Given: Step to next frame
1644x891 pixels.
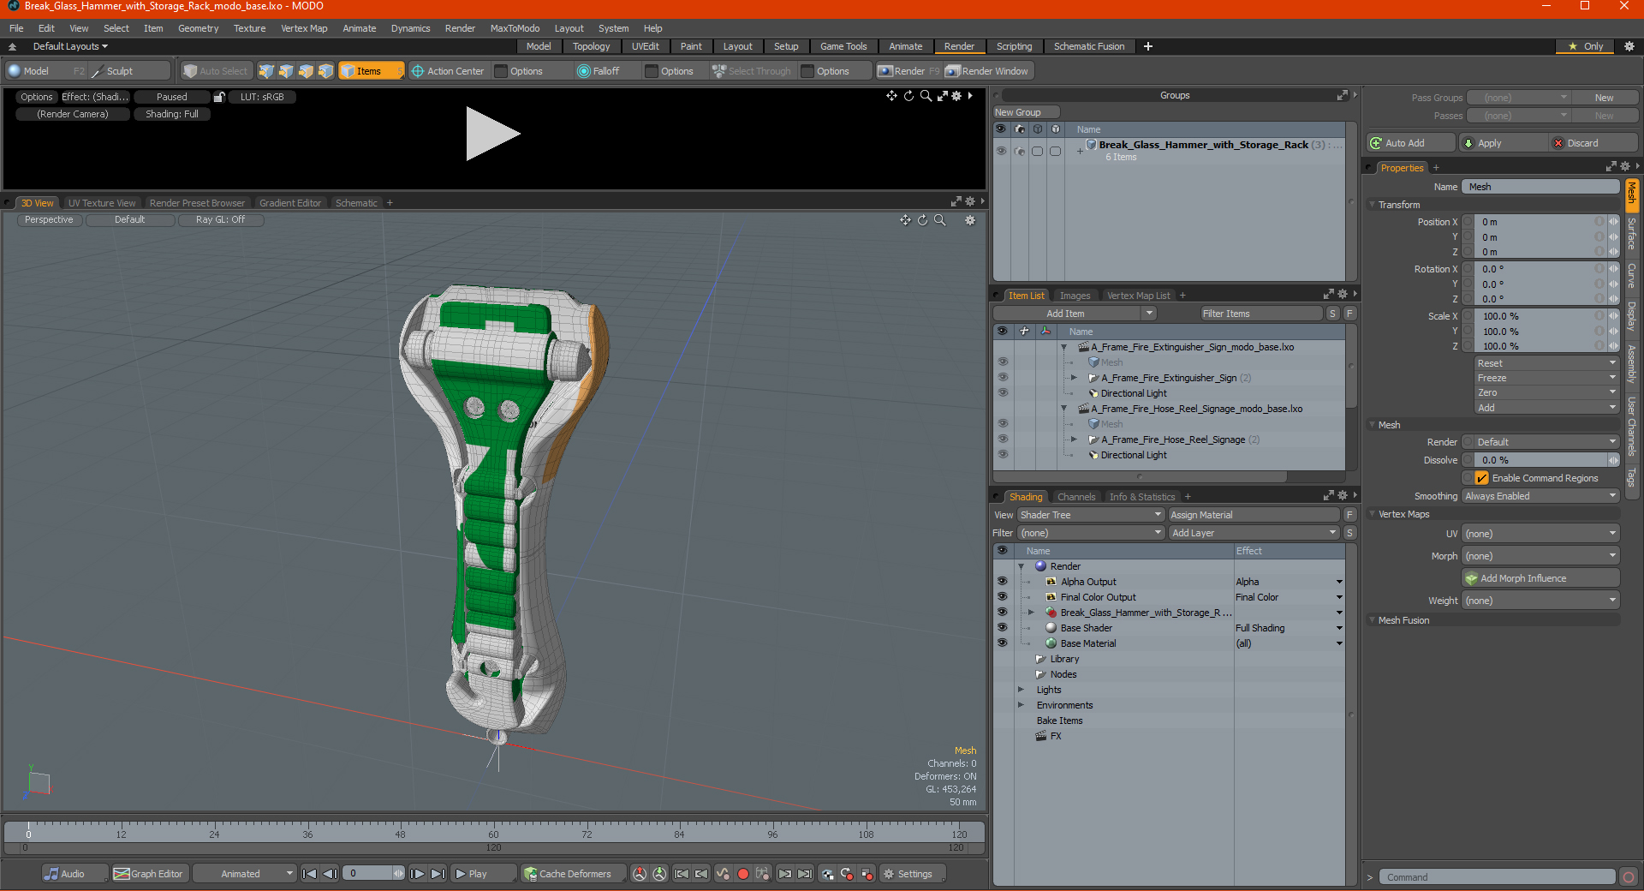Looking at the screenshot, I should tap(417, 874).
